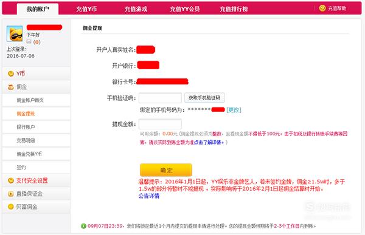Screen dimensions: 365x235
Task: Click the (0) unread message count
Action: coord(36,42)
